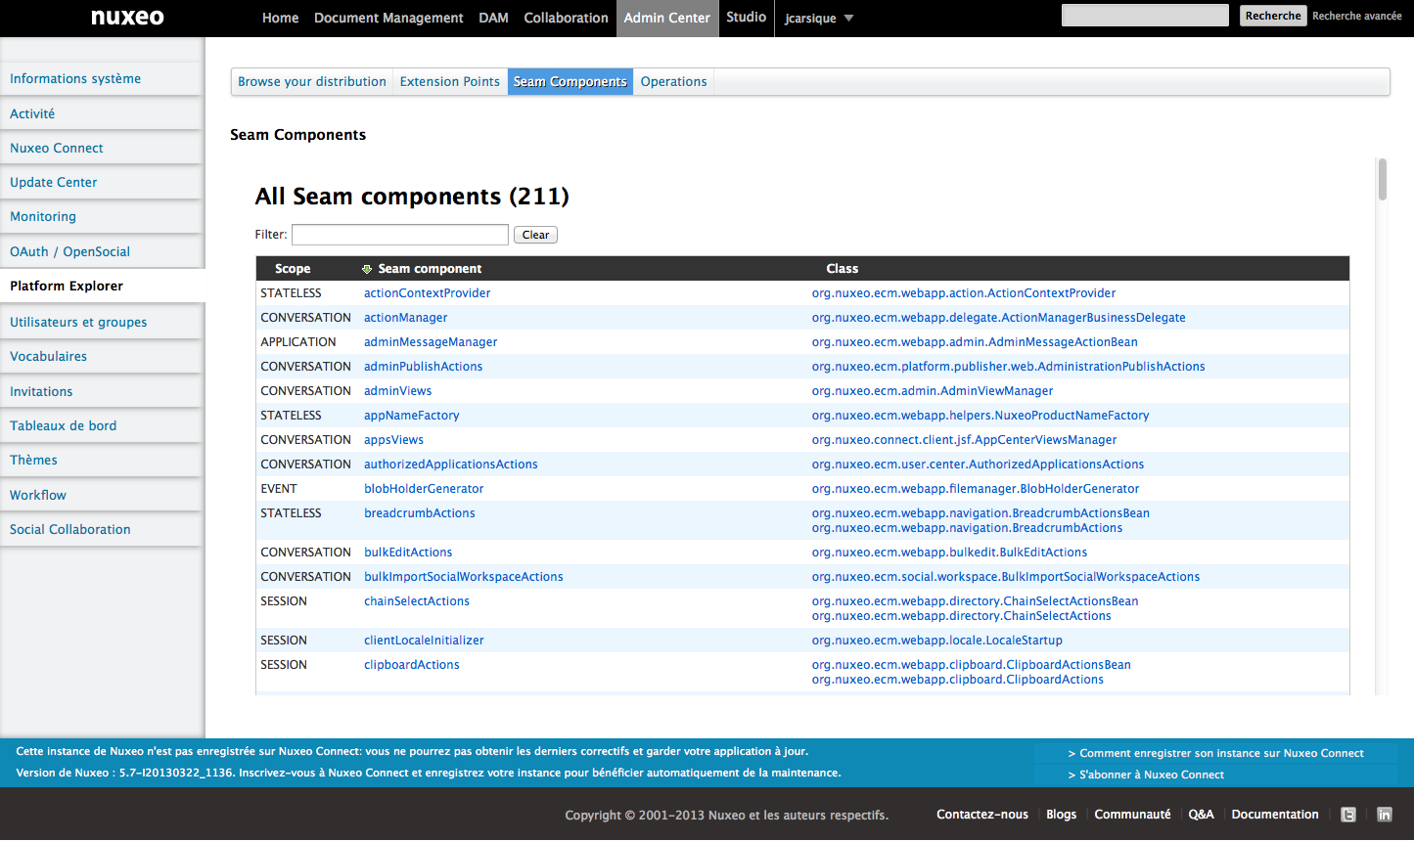
Task: Expand the jcarsique user menu
Action: (819, 19)
